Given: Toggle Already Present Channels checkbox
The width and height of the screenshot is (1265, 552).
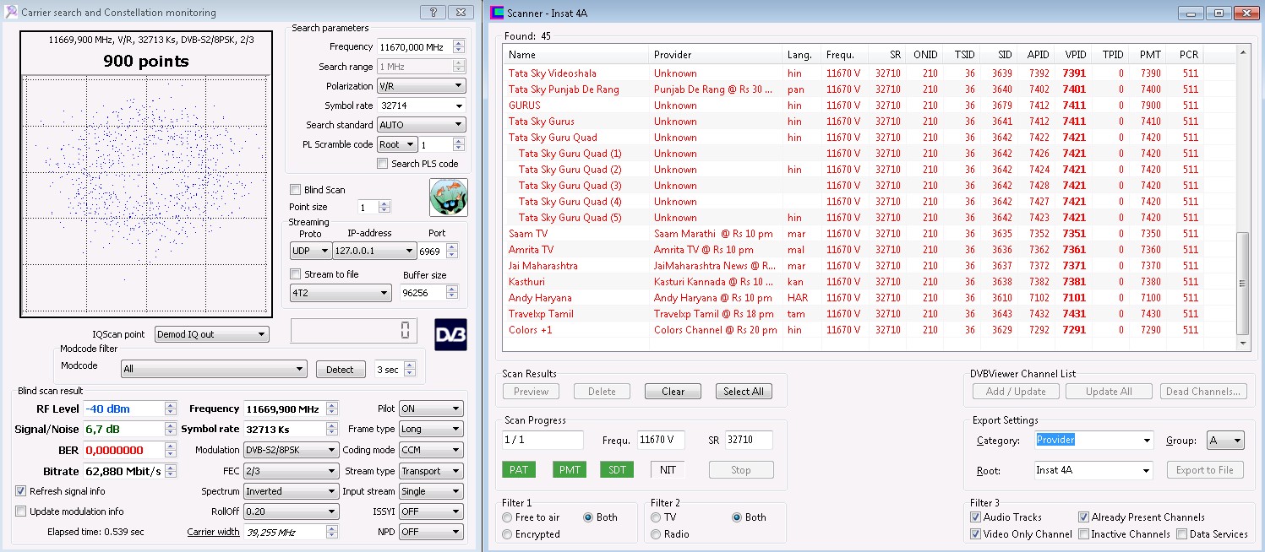Looking at the screenshot, I should pyautogui.click(x=1083, y=517).
